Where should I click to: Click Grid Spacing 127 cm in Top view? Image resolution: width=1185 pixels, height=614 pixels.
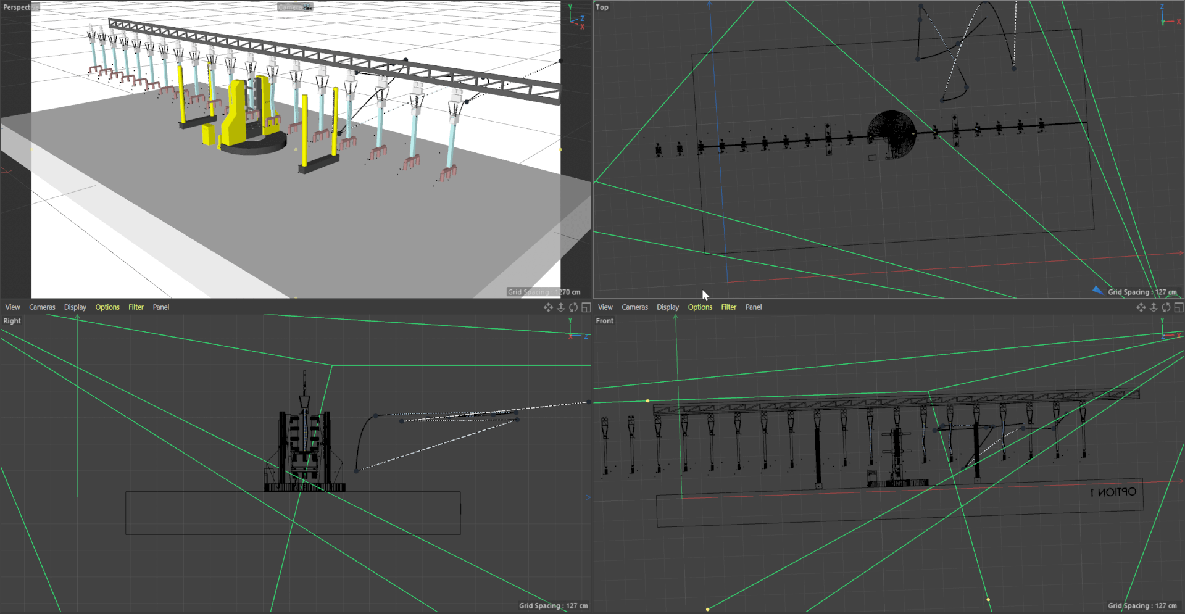1142,292
